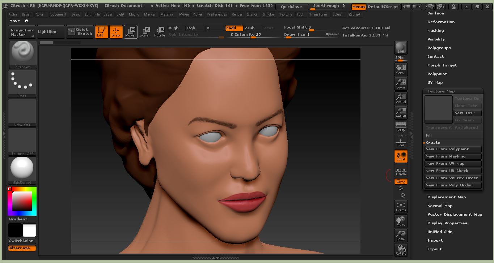This screenshot has height=263, width=494.
Task: Toggle Zsub sculpt mode
Action: pos(253,28)
